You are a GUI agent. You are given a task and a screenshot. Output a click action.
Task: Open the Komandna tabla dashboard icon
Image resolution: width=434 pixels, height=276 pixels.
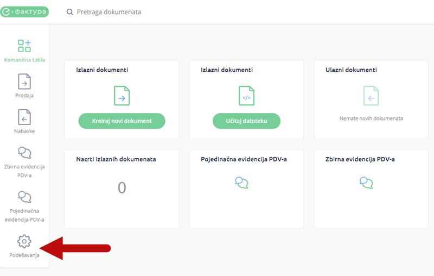click(x=24, y=46)
